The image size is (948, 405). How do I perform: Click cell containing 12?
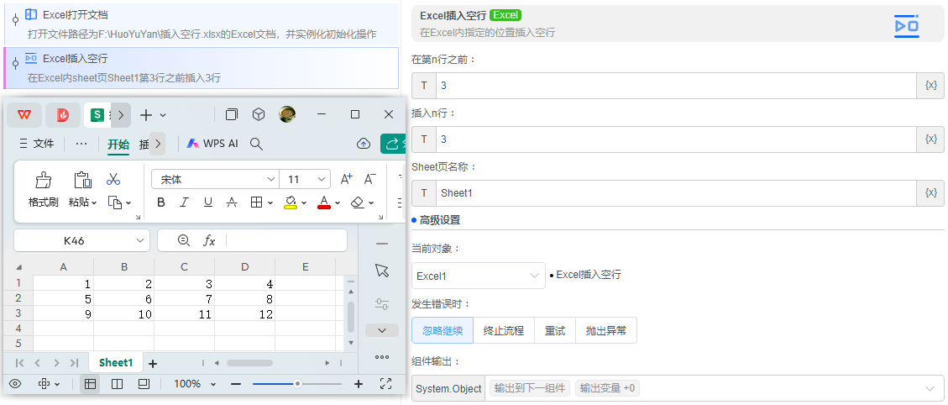click(x=245, y=314)
